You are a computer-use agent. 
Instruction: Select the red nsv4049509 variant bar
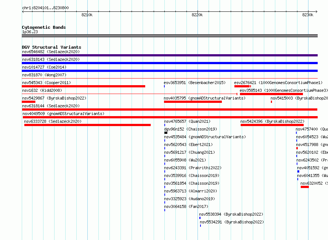pyautogui.click(x=170, y=117)
